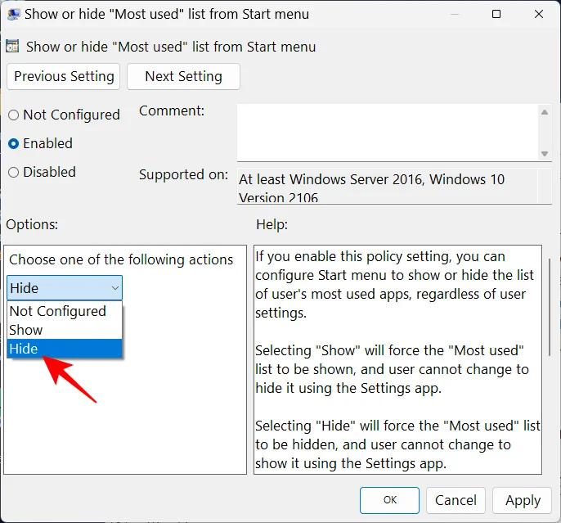Click the Comment box scroll down arrow
This screenshot has height=523, width=561.
click(545, 154)
